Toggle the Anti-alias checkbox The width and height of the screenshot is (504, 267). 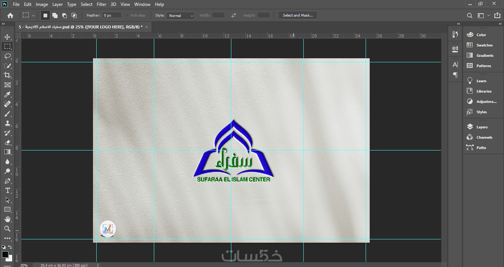(127, 15)
